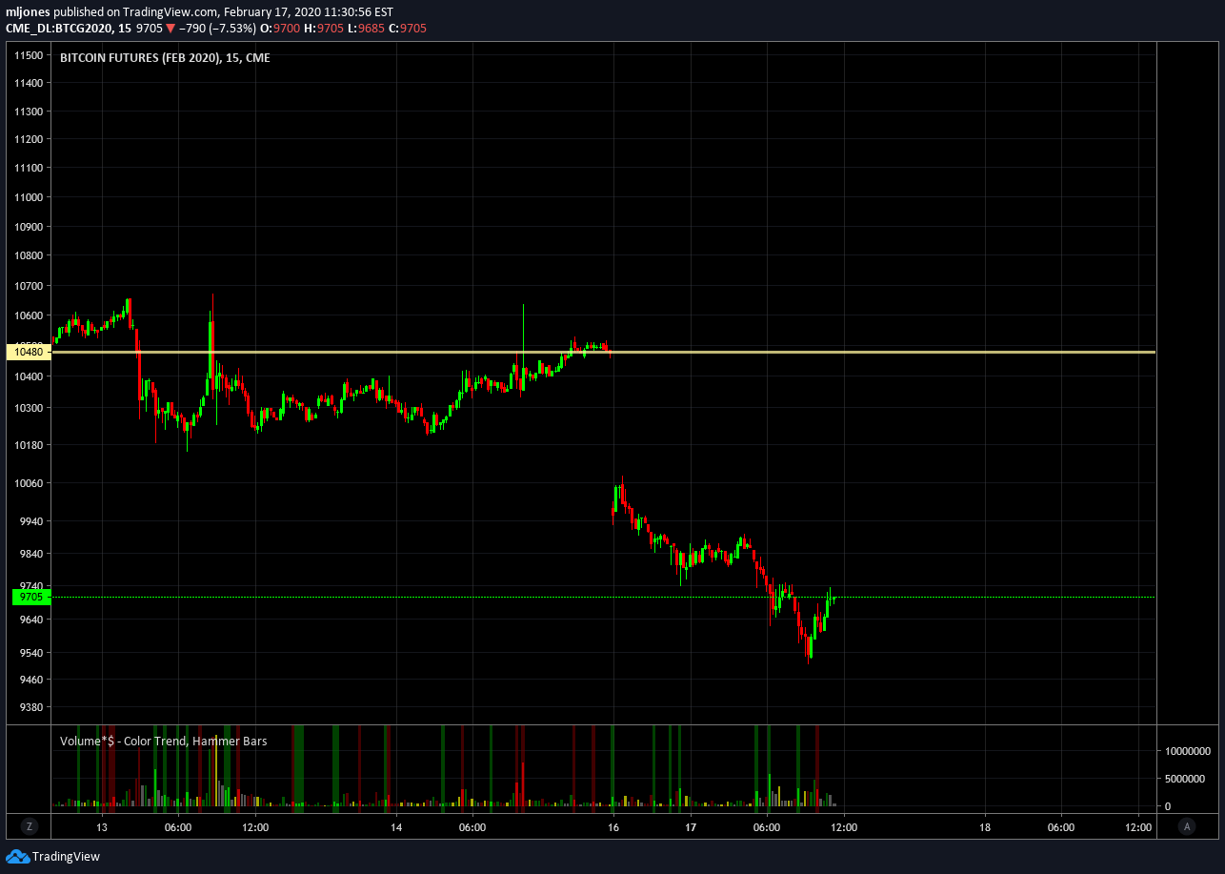This screenshot has height=874, width=1225.
Task: Click the 10180 price axis label
Action: point(29,445)
